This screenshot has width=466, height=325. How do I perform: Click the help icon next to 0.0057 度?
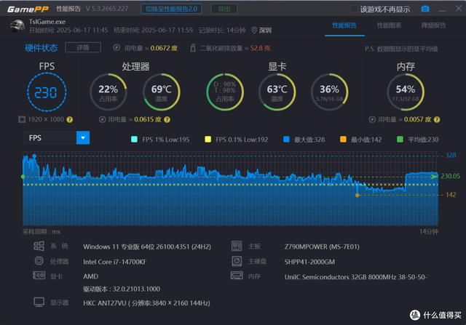tap(437, 120)
